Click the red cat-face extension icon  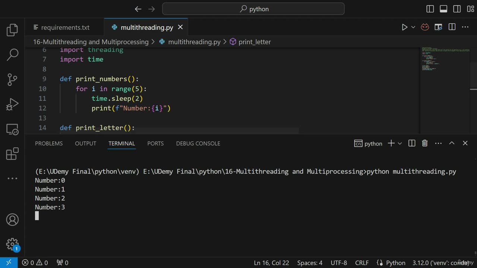pyautogui.click(x=425, y=27)
